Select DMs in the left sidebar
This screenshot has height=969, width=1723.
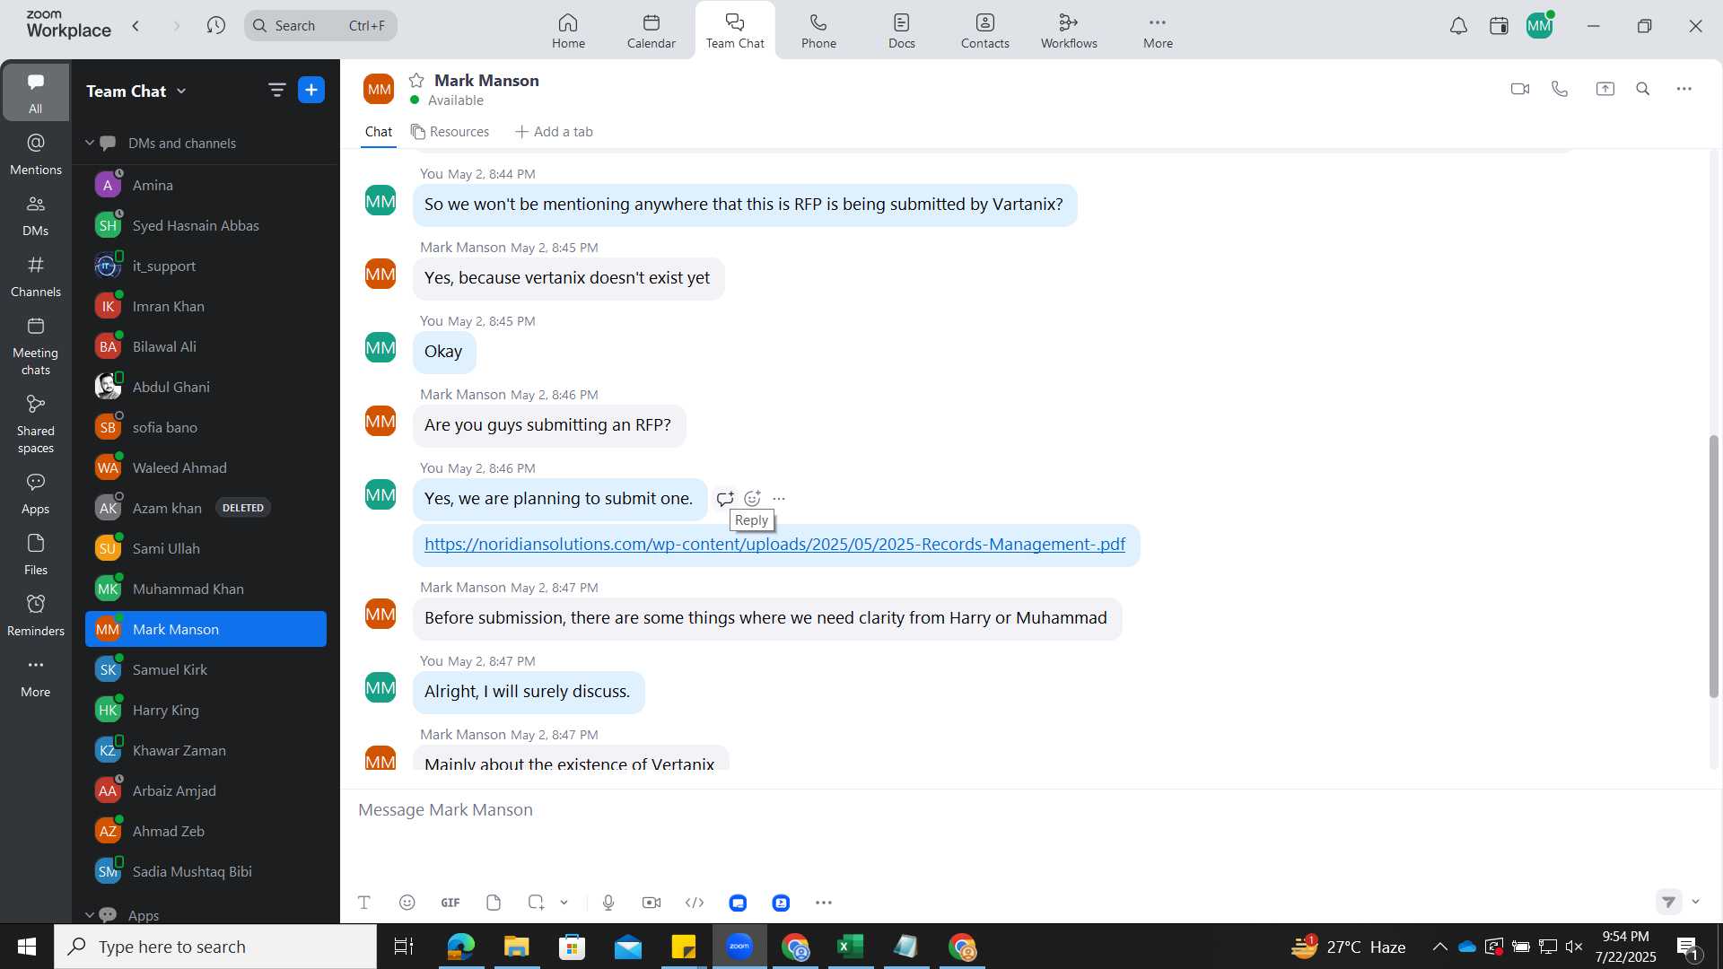coord(36,215)
